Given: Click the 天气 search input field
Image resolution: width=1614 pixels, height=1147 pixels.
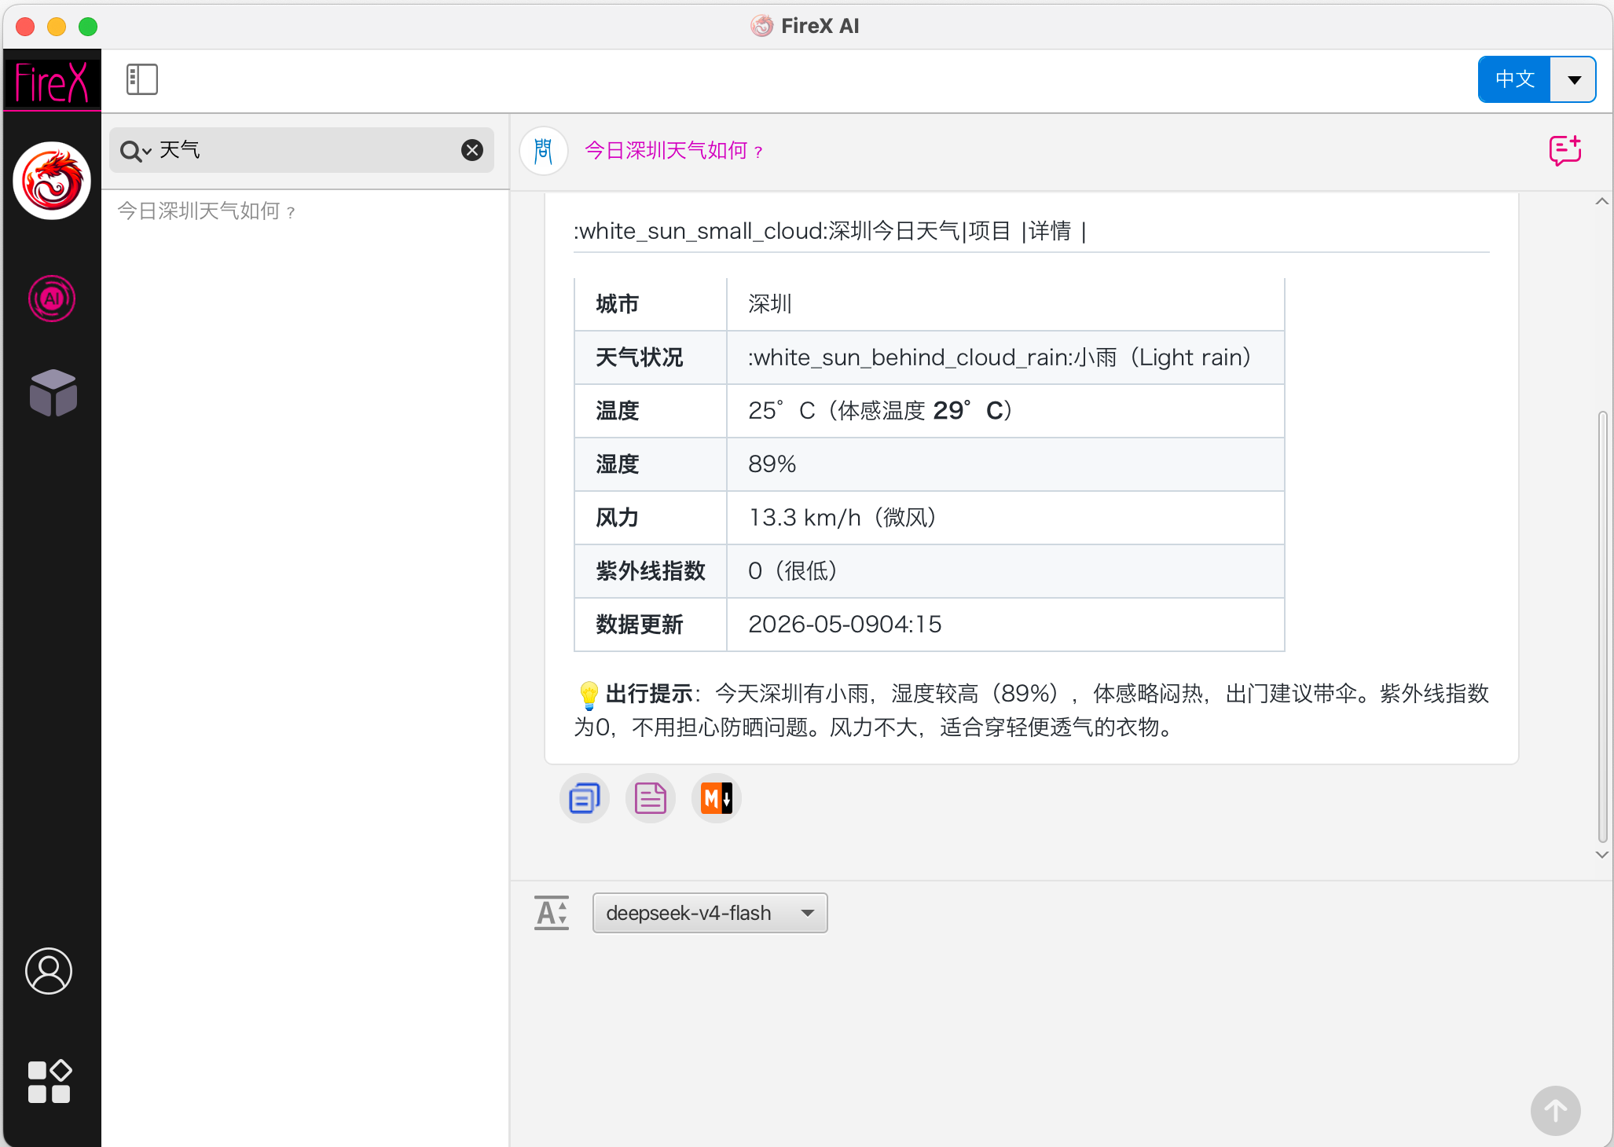Looking at the screenshot, I should click(x=302, y=150).
